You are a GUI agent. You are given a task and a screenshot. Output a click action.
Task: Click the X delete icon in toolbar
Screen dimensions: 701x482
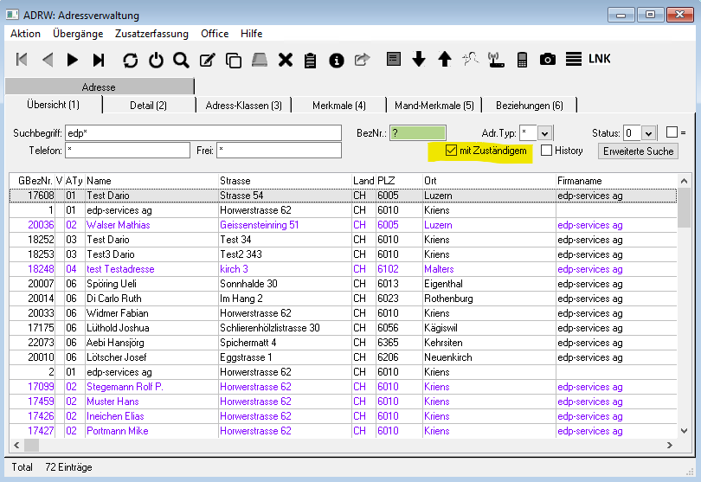pyautogui.click(x=285, y=60)
